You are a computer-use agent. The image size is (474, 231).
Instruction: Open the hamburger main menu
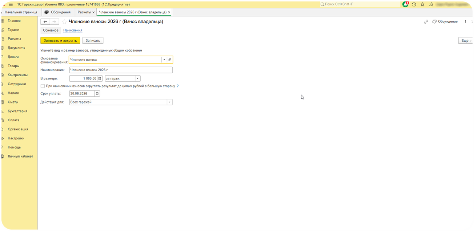(11, 4)
